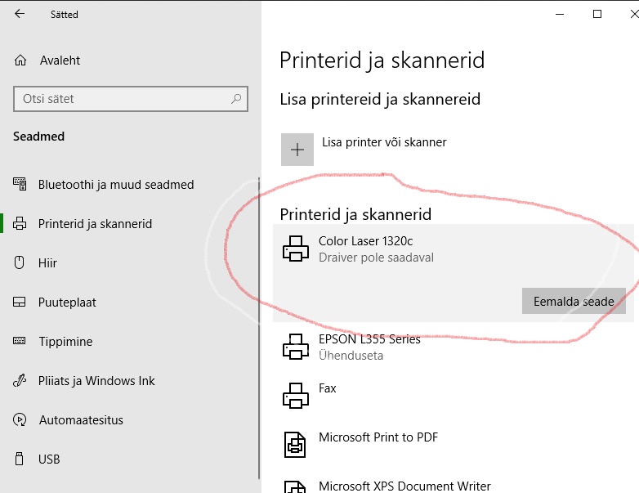Image resolution: width=639 pixels, height=493 pixels.
Task: Click the Fax device icon
Action: coord(296,396)
